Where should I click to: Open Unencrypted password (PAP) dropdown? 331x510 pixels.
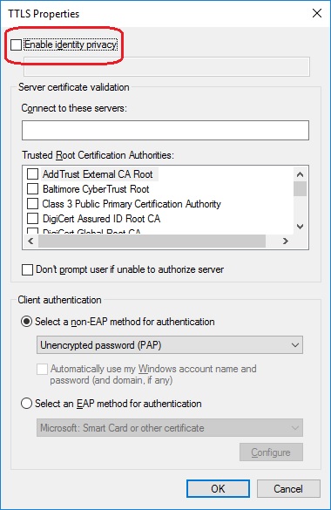pyautogui.click(x=170, y=344)
